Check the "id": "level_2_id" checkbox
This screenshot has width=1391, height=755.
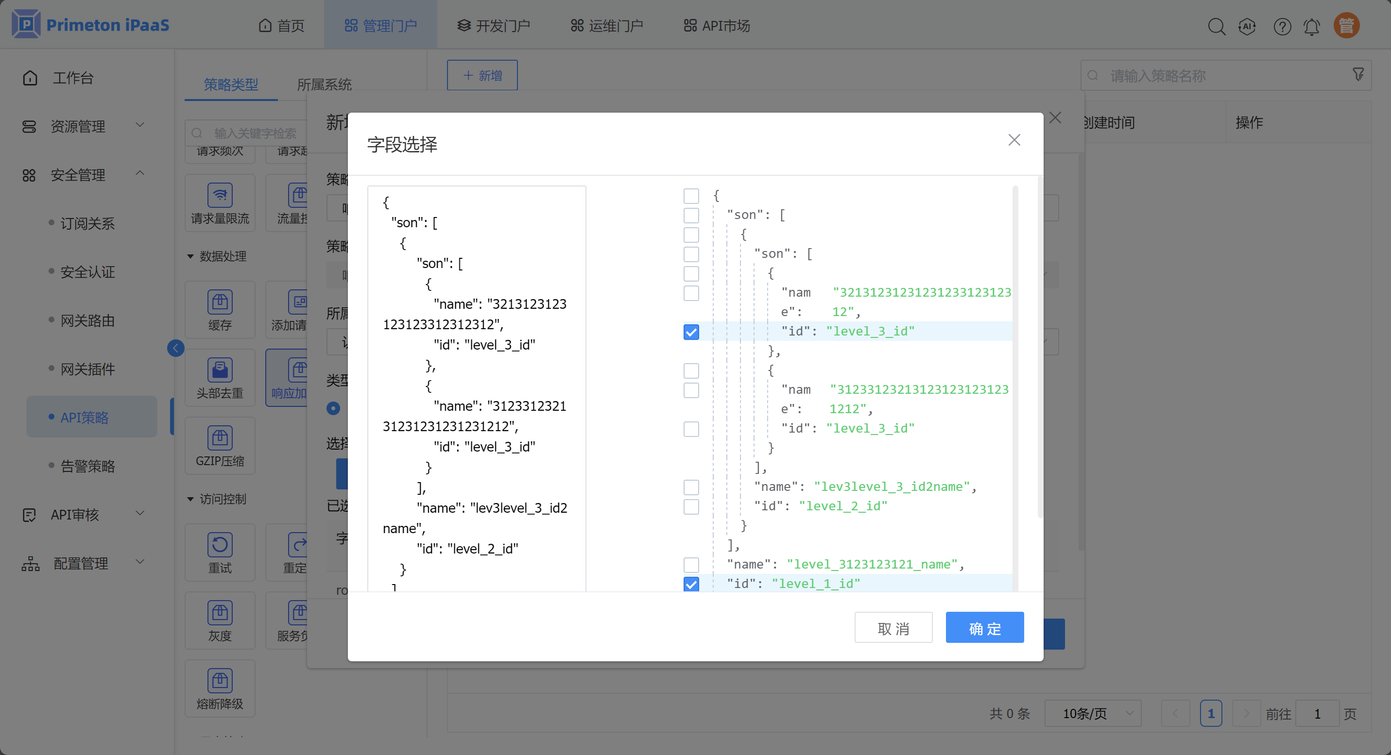(690, 507)
